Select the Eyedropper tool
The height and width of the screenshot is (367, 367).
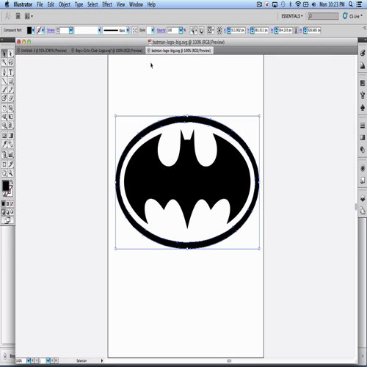pyautogui.click(x=4, y=144)
